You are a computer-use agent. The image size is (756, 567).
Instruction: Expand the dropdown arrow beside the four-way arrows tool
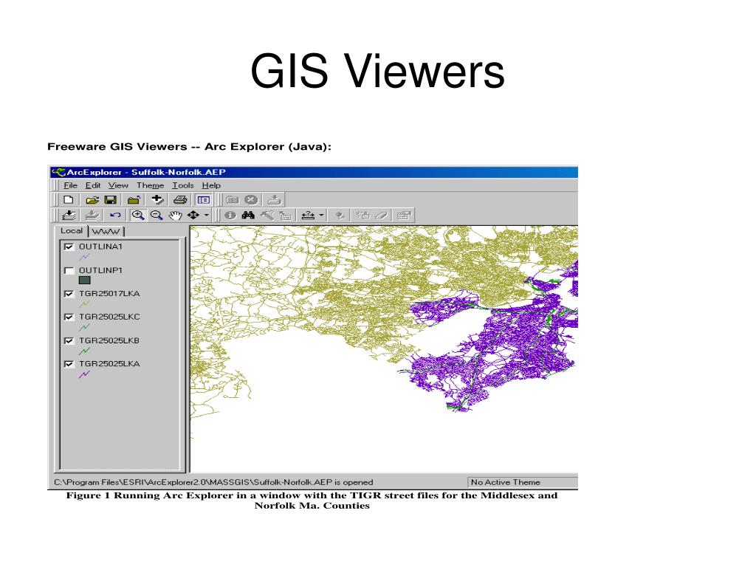(x=207, y=215)
